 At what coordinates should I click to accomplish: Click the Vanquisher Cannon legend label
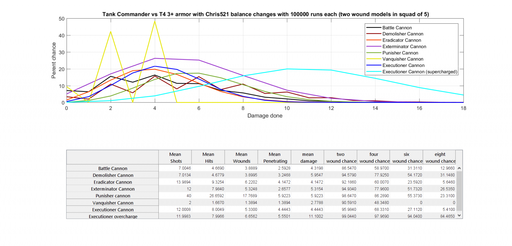[403, 59]
